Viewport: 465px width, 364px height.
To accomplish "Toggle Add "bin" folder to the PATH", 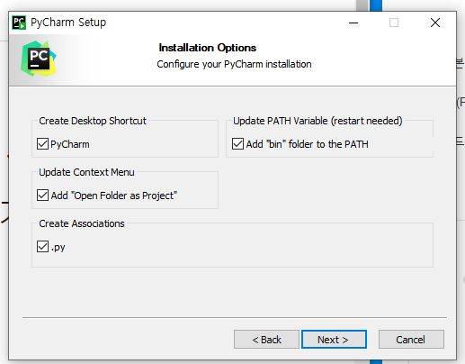I will tap(237, 144).
